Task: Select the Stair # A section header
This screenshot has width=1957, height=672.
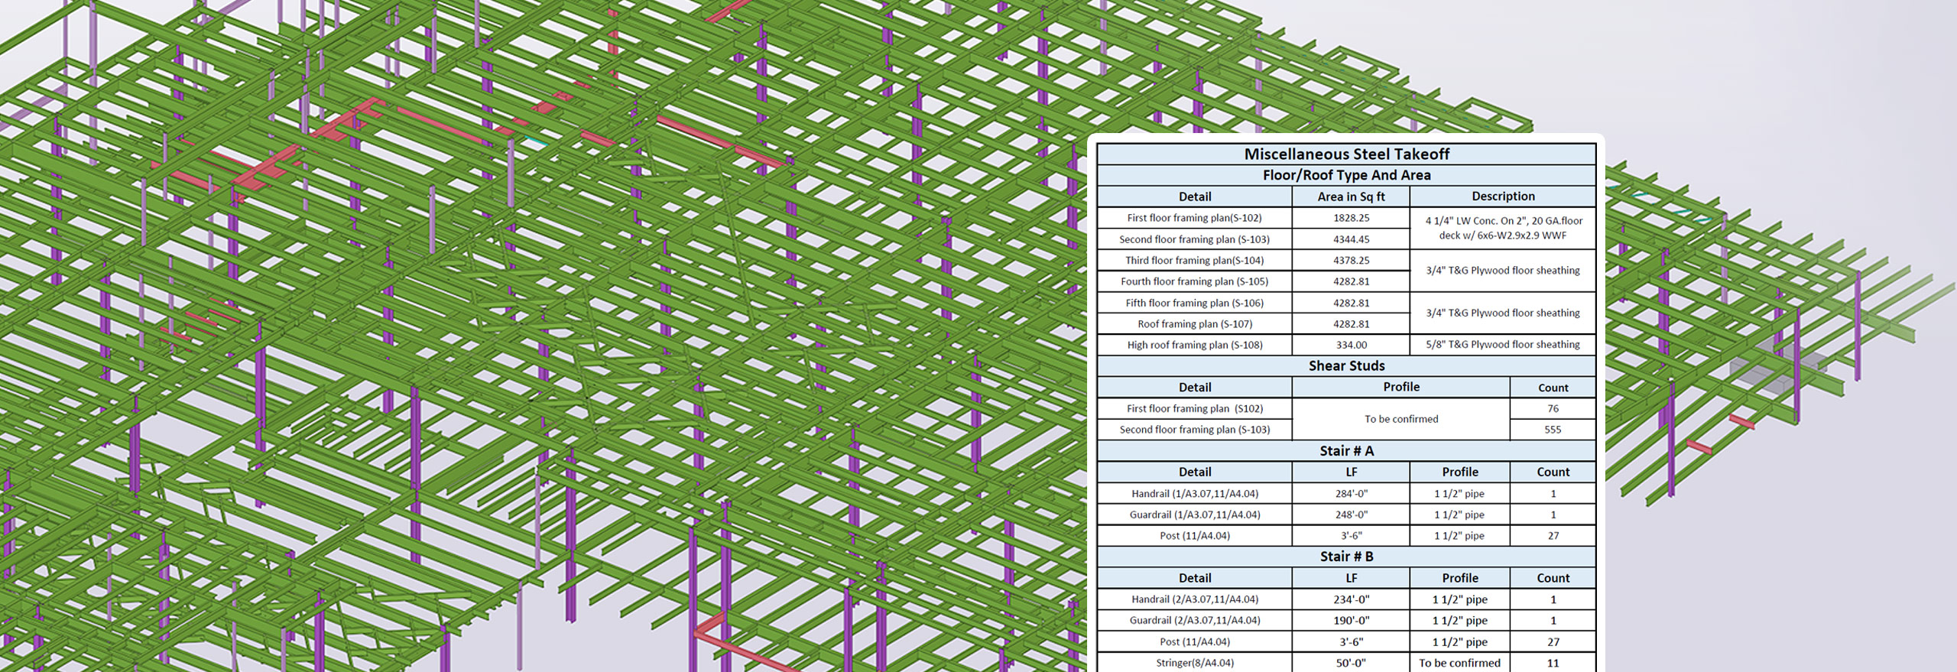Action: [1346, 451]
